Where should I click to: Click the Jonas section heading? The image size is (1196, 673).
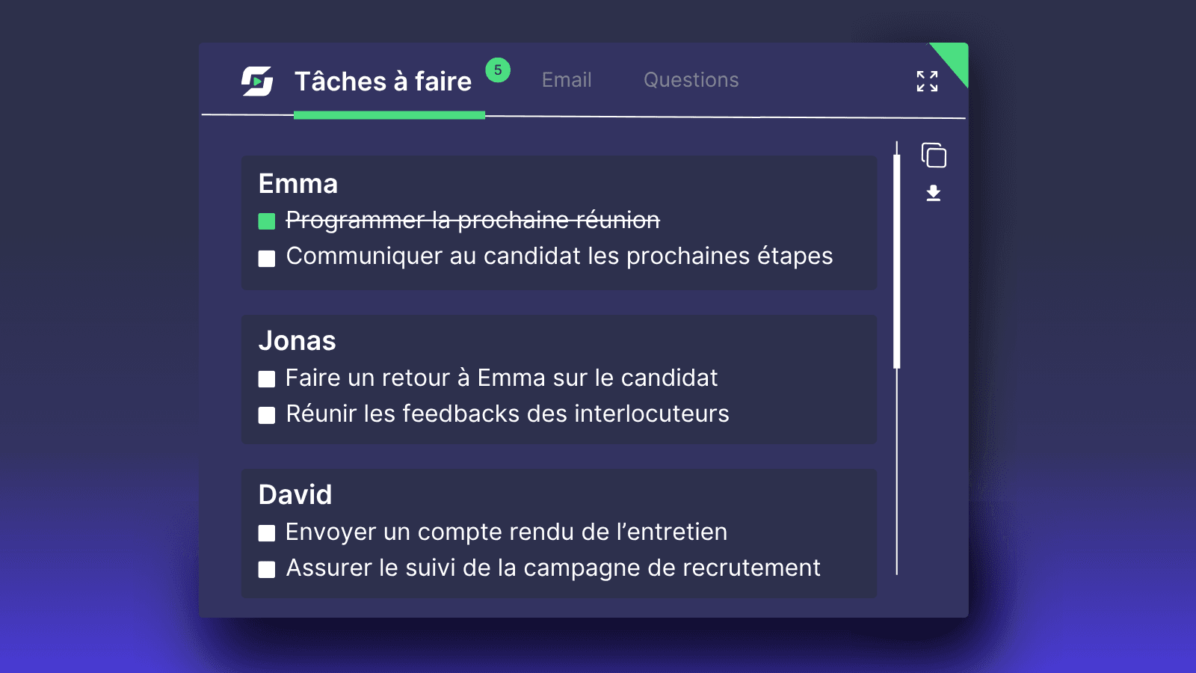click(x=298, y=341)
